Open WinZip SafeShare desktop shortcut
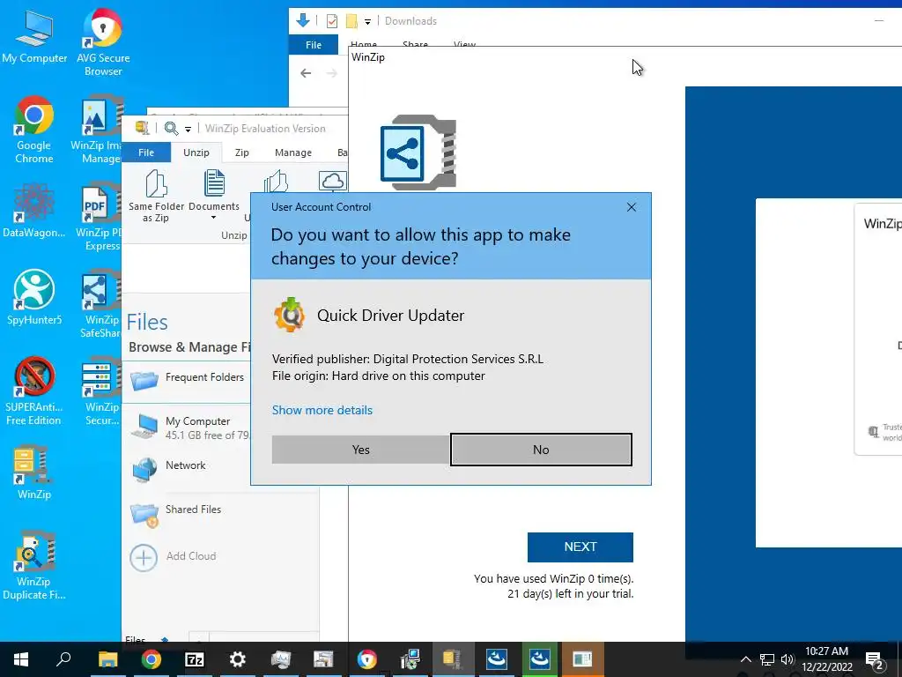The height and width of the screenshot is (677, 902). 100,304
